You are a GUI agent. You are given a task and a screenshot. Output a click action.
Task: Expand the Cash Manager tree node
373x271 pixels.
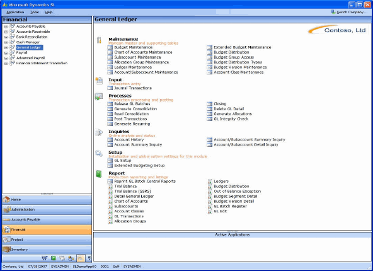(x=6, y=42)
